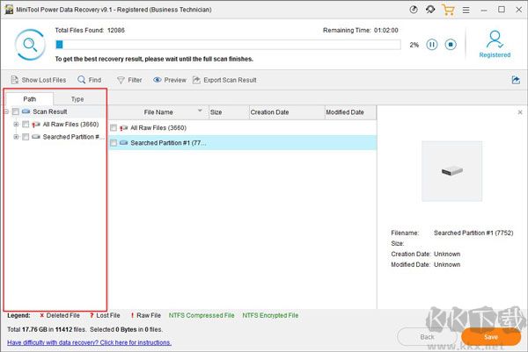This screenshot has width=528, height=352.
Task: Click the drive thumbnail in the preview
Action: tap(452, 171)
